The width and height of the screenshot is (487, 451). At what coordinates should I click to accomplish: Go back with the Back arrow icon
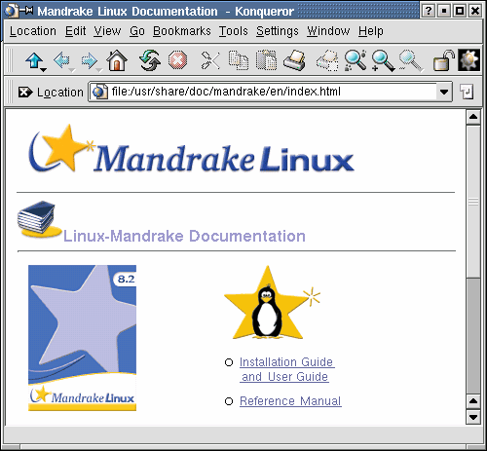click(61, 60)
